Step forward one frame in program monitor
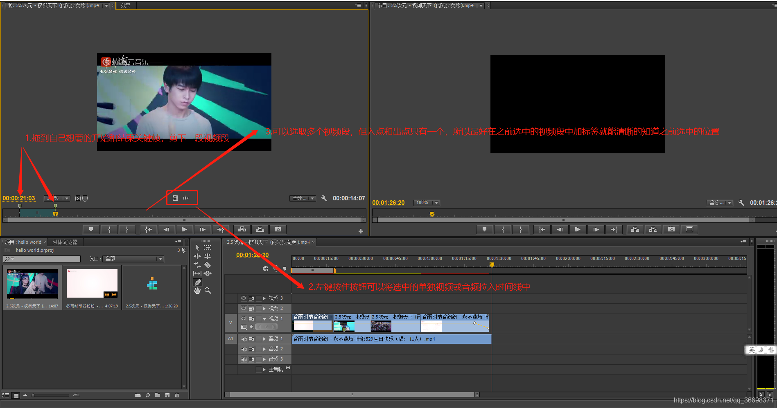The height and width of the screenshot is (408, 777). pyautogui.click(x=596, y=229)
